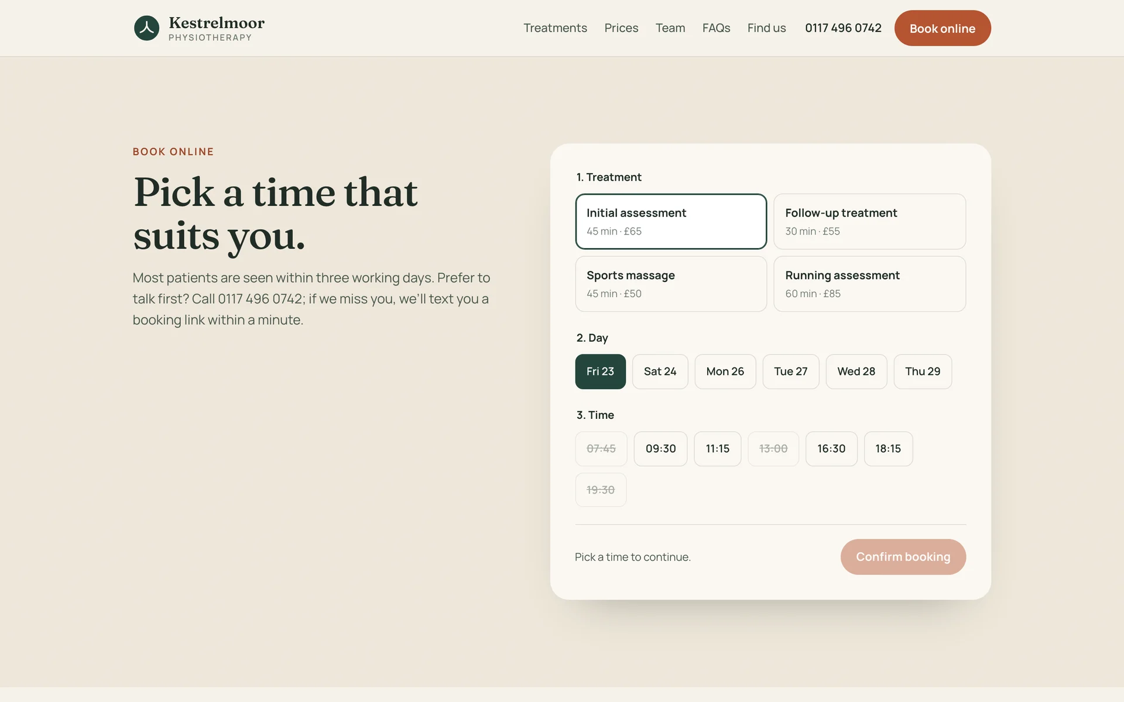Viewport: 1124px width, 702px height.
Task: Click the 'Pick a time that suits you.' headline
Action: (276, 214)
